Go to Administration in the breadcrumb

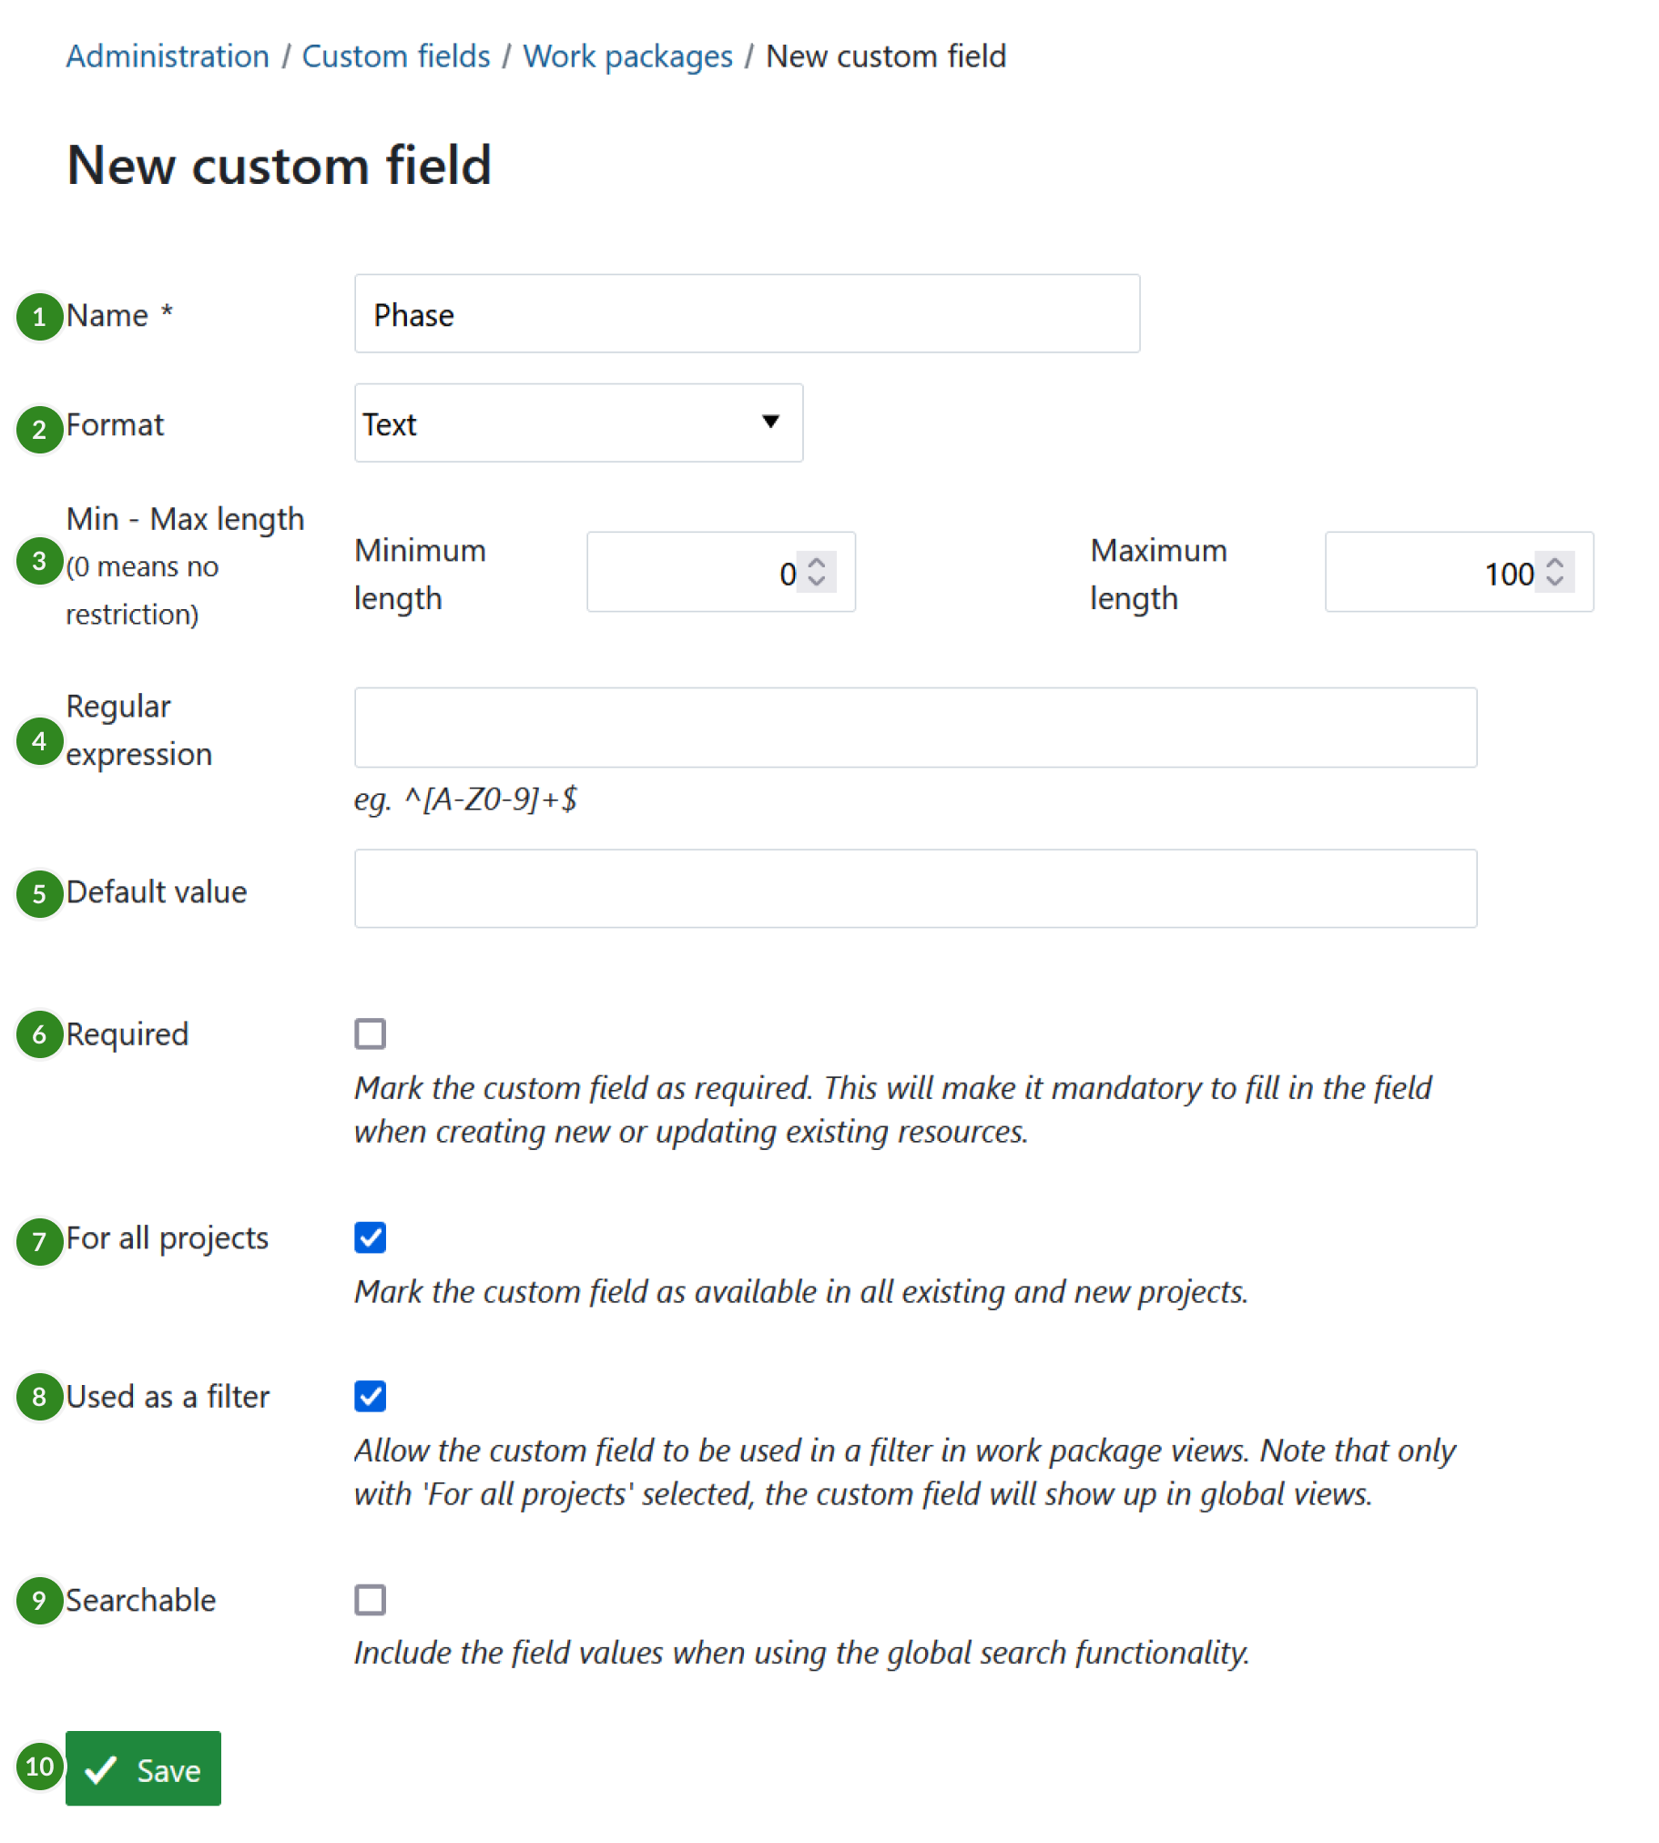168,56
